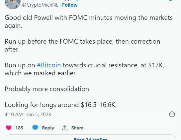
Task: Click the Share text label
Action: (77, 128)
